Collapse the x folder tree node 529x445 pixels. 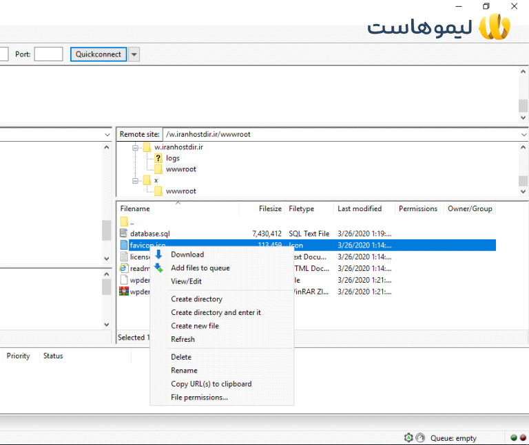135,181
